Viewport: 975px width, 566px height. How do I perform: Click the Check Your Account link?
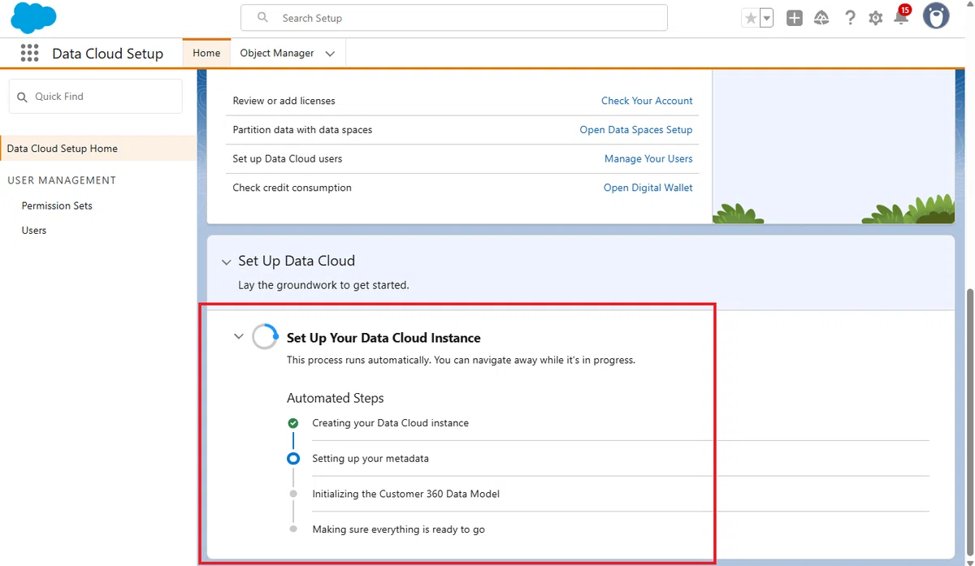[x=647, y=101]
